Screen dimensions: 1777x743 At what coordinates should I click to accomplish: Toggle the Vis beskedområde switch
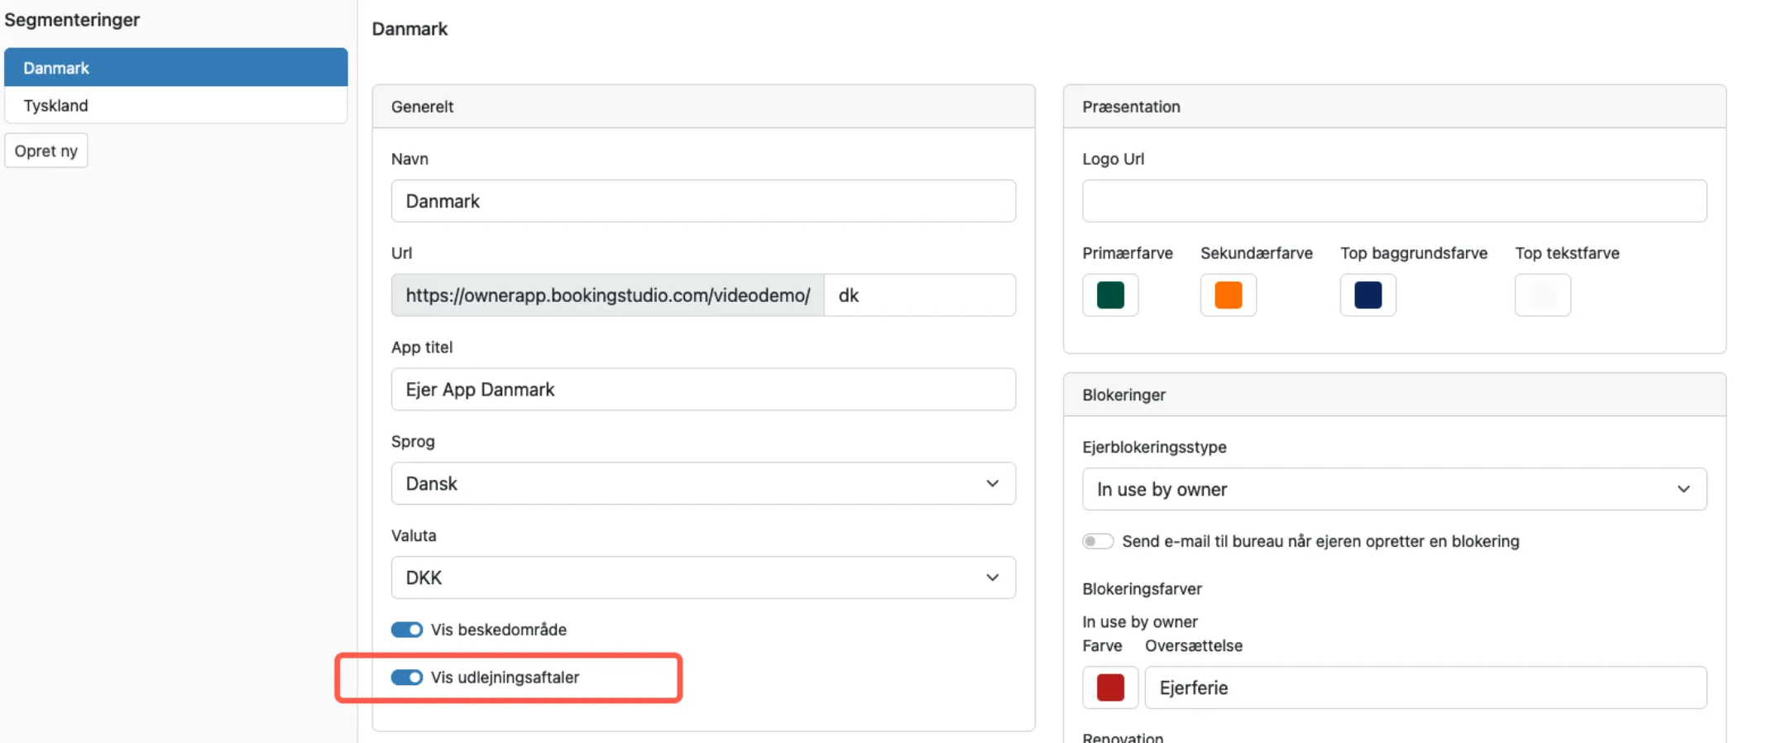click(x=407, y=630)
